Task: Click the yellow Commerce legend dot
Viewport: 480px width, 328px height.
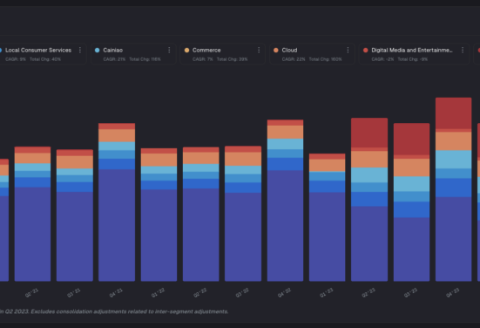Action: click(x=186, y=51)
